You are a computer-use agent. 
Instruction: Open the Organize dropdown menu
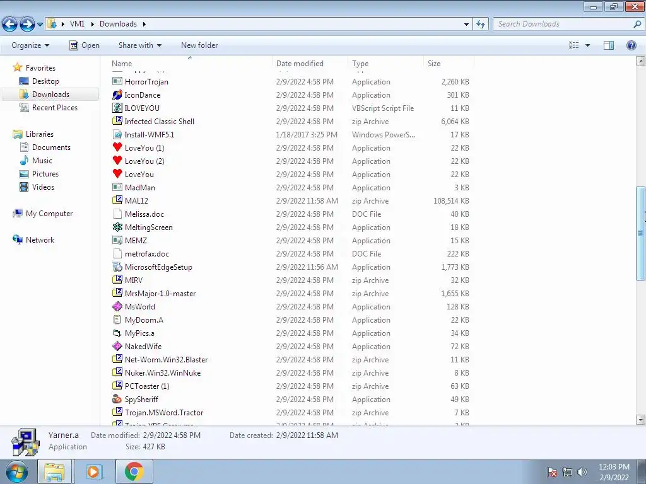tap(30, 45)
